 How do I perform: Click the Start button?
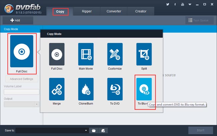pyautogui.click(x=201, y=130)
